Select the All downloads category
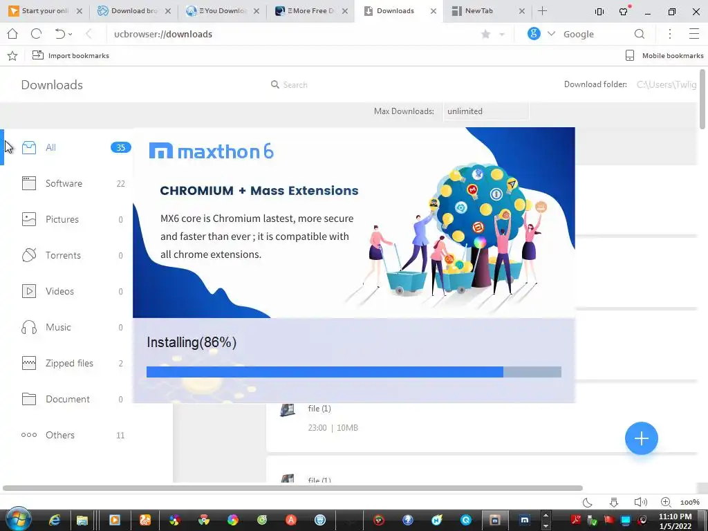The image size is (708, 531). 67,148
